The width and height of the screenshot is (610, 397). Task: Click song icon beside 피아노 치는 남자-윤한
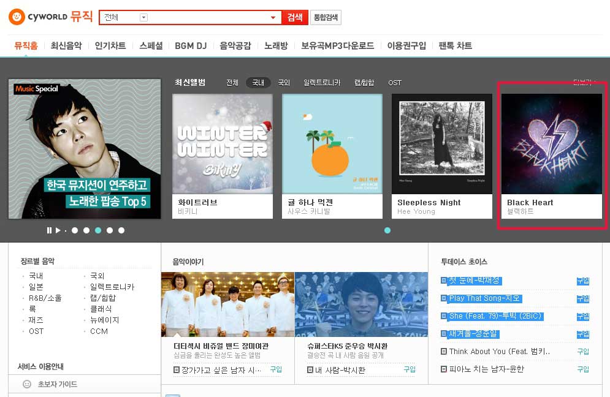443,369
